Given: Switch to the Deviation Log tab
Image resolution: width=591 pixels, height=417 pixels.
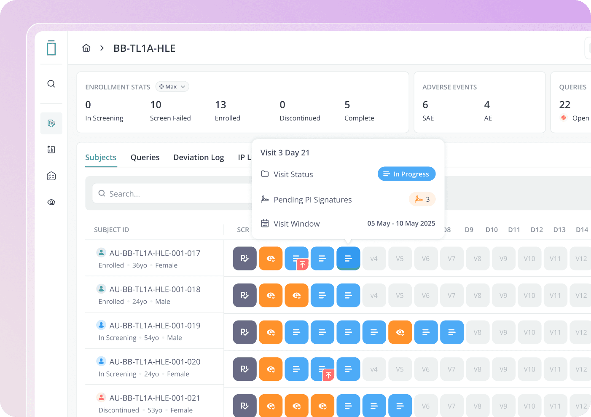Looking at the screenshot, I should pos(199,158).
